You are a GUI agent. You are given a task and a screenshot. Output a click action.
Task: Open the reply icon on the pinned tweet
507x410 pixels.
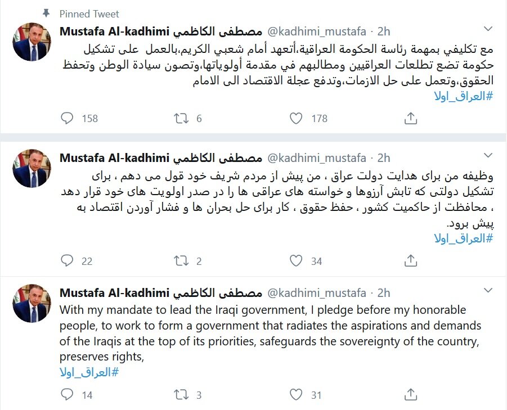coord(67,119)
